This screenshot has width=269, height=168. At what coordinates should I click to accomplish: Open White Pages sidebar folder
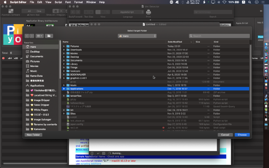pyautogui.click(x=41, y=110)
